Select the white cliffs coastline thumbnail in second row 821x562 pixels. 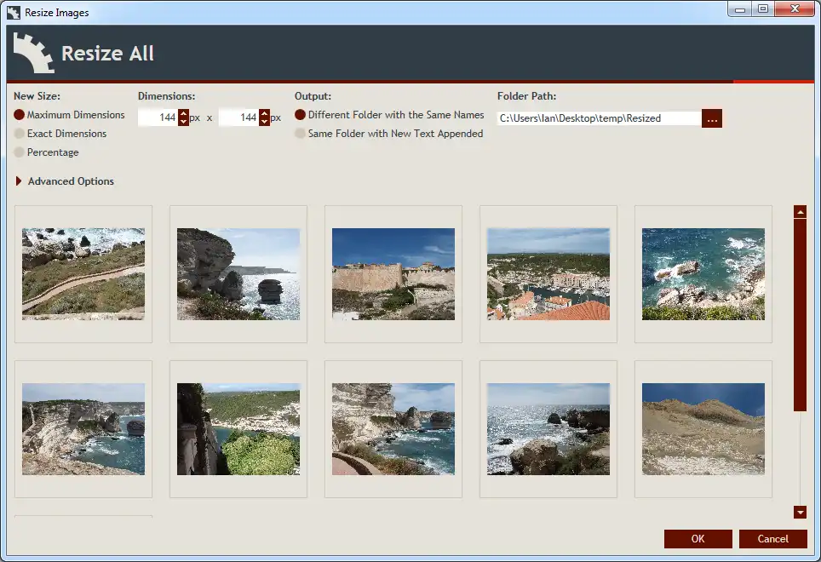pyautogui.click(x=83, y=429)
